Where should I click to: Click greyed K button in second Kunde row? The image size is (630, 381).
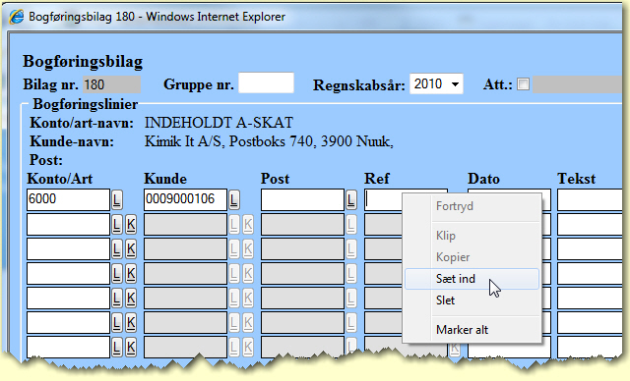248,224
